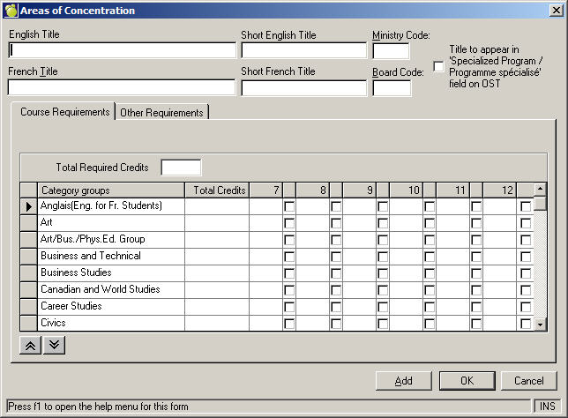Focus the Total Required Credits field

181,167
